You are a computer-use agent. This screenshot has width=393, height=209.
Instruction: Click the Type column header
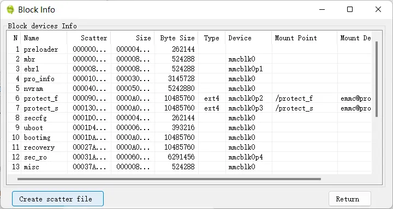click(x=212, y=38)
